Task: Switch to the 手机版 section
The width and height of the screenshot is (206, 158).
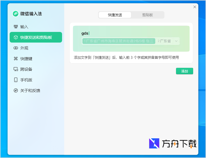Action: pyautogui.click(x=36, y=80)
